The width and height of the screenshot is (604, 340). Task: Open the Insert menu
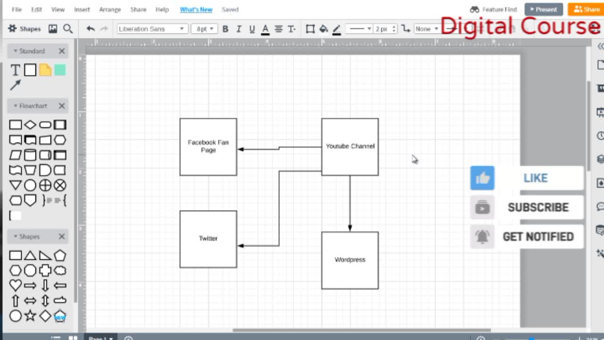point(82,9)
